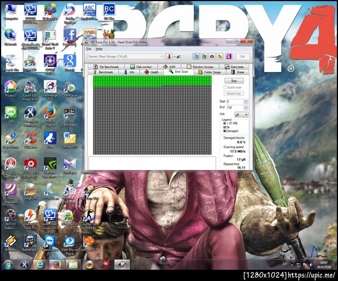This screenshot has width=338, height=281.
Task: Open Firefox from the taskbar
Action: tap(57, 265)
